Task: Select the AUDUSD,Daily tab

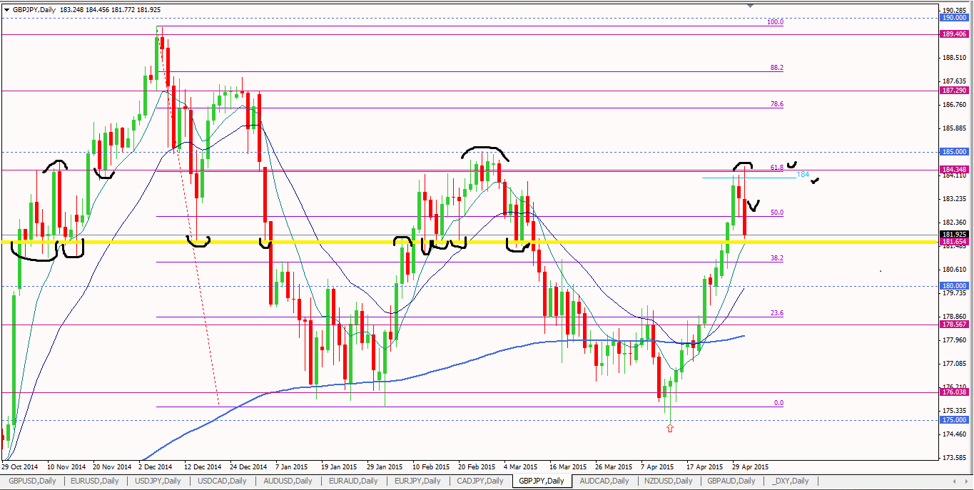Action: pyautogui.click(x=286, y=481)
